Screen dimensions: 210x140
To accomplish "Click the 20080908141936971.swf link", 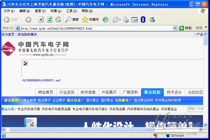I will [41, 80].
